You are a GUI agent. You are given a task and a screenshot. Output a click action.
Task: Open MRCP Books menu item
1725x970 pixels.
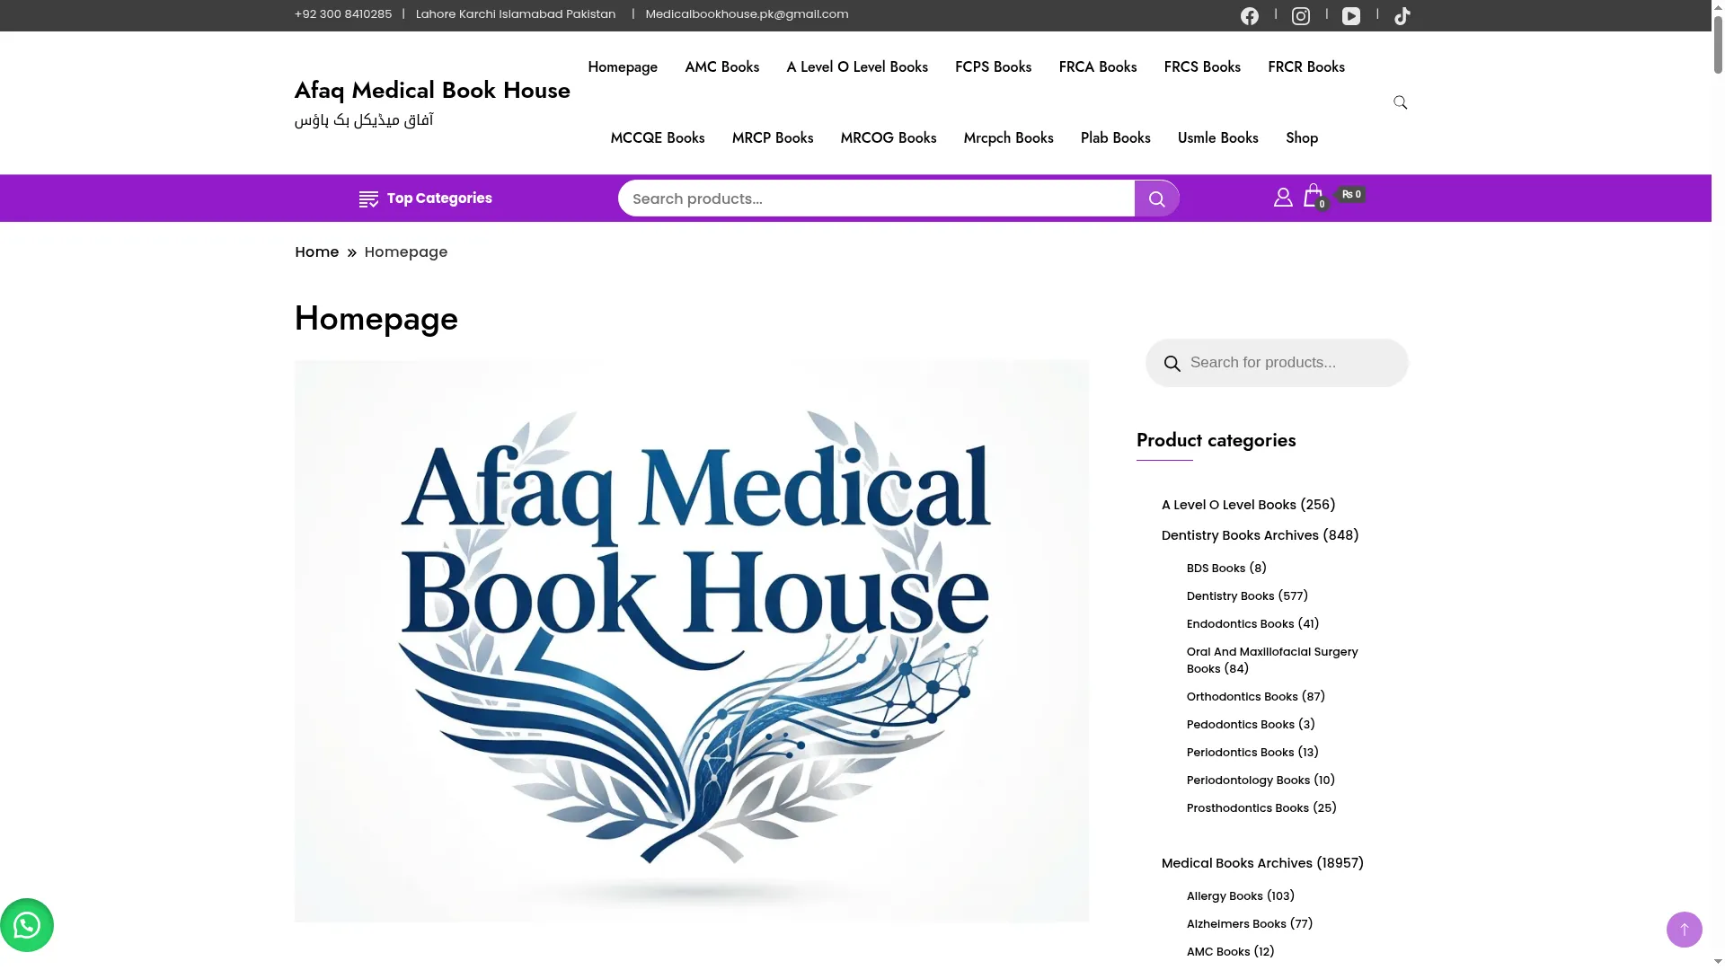(x=773, y=138)
